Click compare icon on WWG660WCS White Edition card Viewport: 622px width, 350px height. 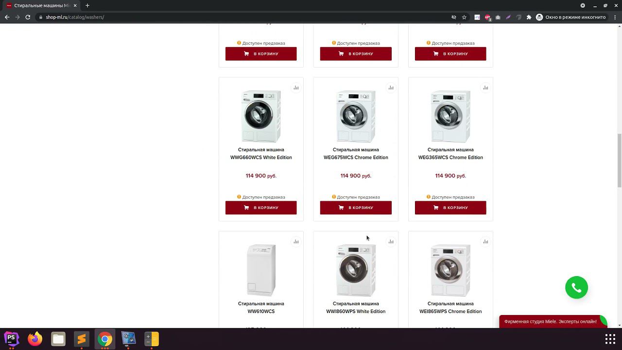tap(296, 88)
